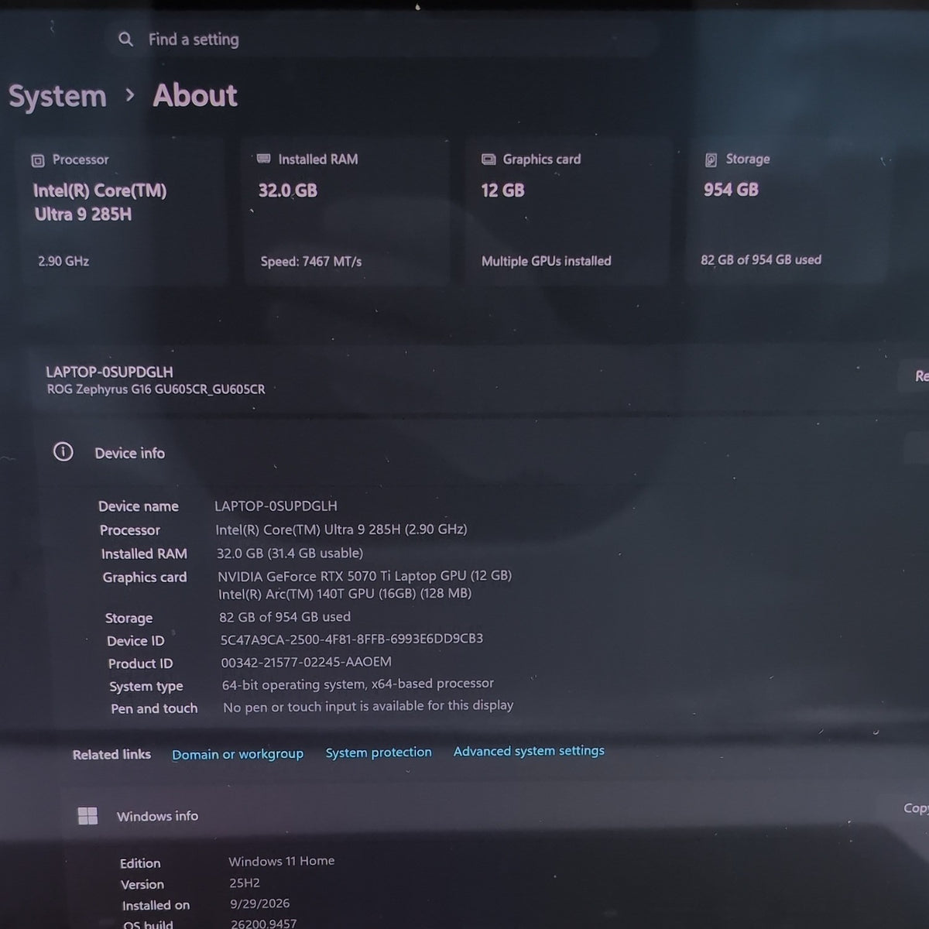Click the 82 GB of 954 GB used card text

tap(761, 260)
